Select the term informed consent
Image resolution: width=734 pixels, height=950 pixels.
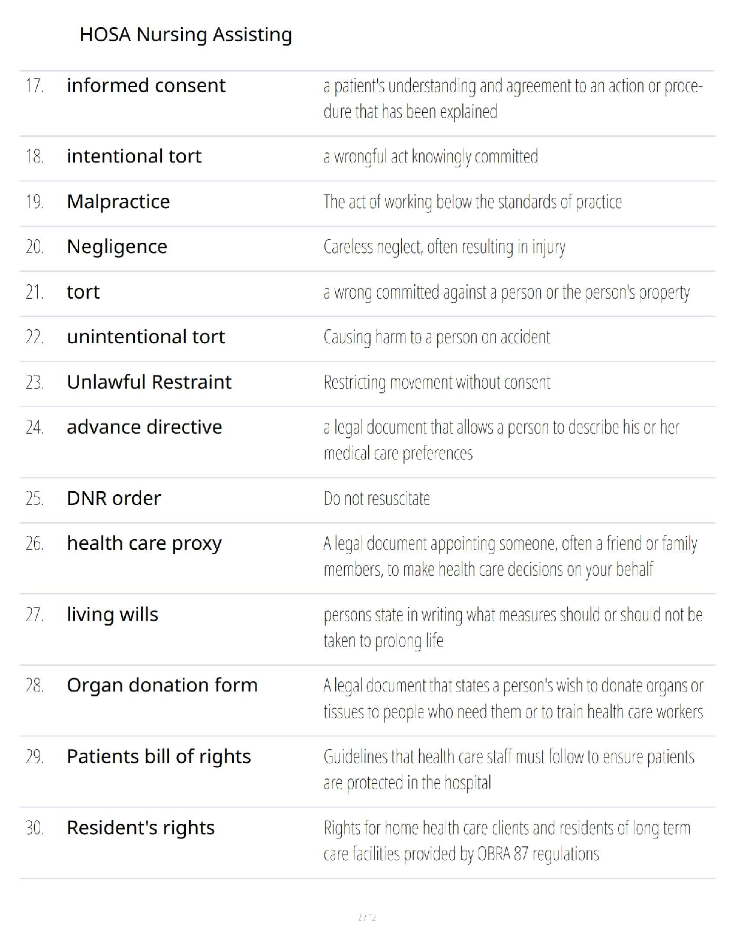[x=146, y=86]
